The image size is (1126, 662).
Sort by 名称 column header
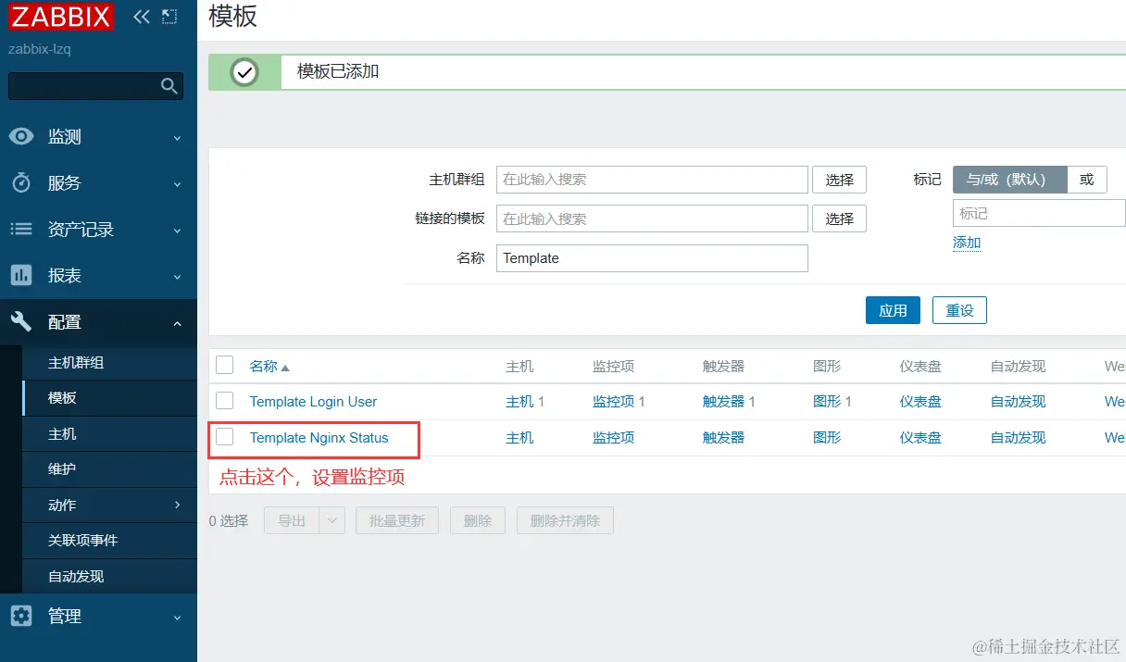pyautogui.click(x=264, y=366)
